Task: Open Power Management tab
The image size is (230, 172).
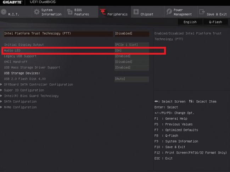Action: 181,12
